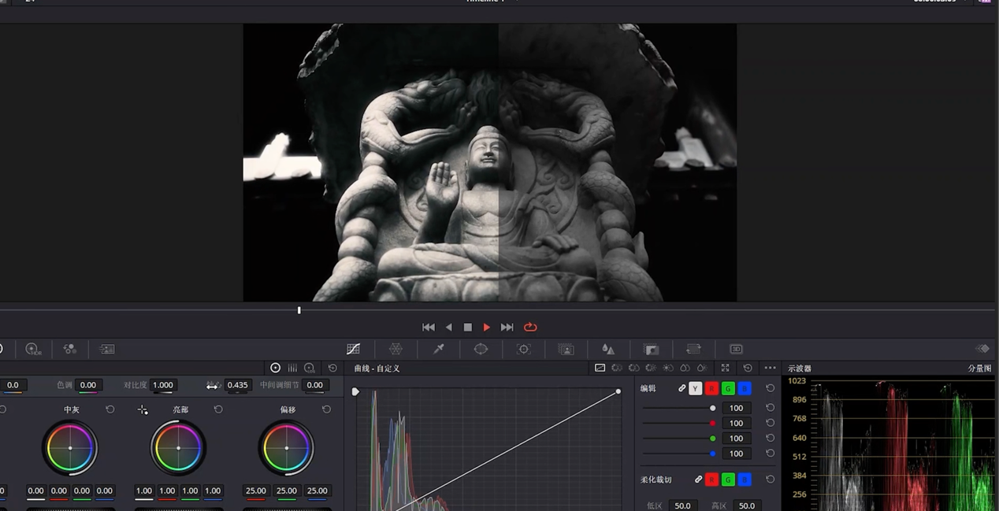Click the 低区 low soft value field
Screen dimensions: 999x511
point(682,505)
